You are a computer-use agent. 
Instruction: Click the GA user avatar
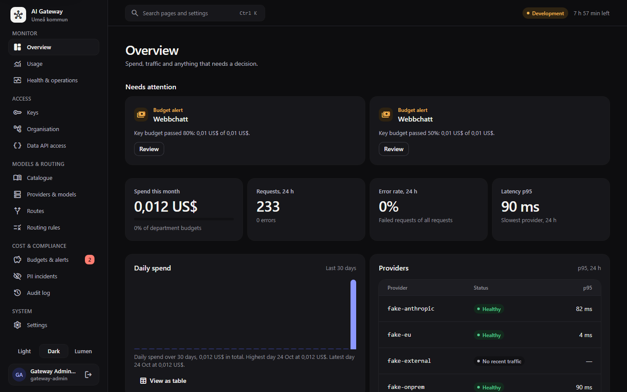(x=19, y=375)
